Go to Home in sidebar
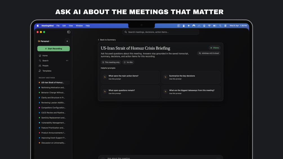The width and height of the screenshot is (283, 159). coord(54,55)
